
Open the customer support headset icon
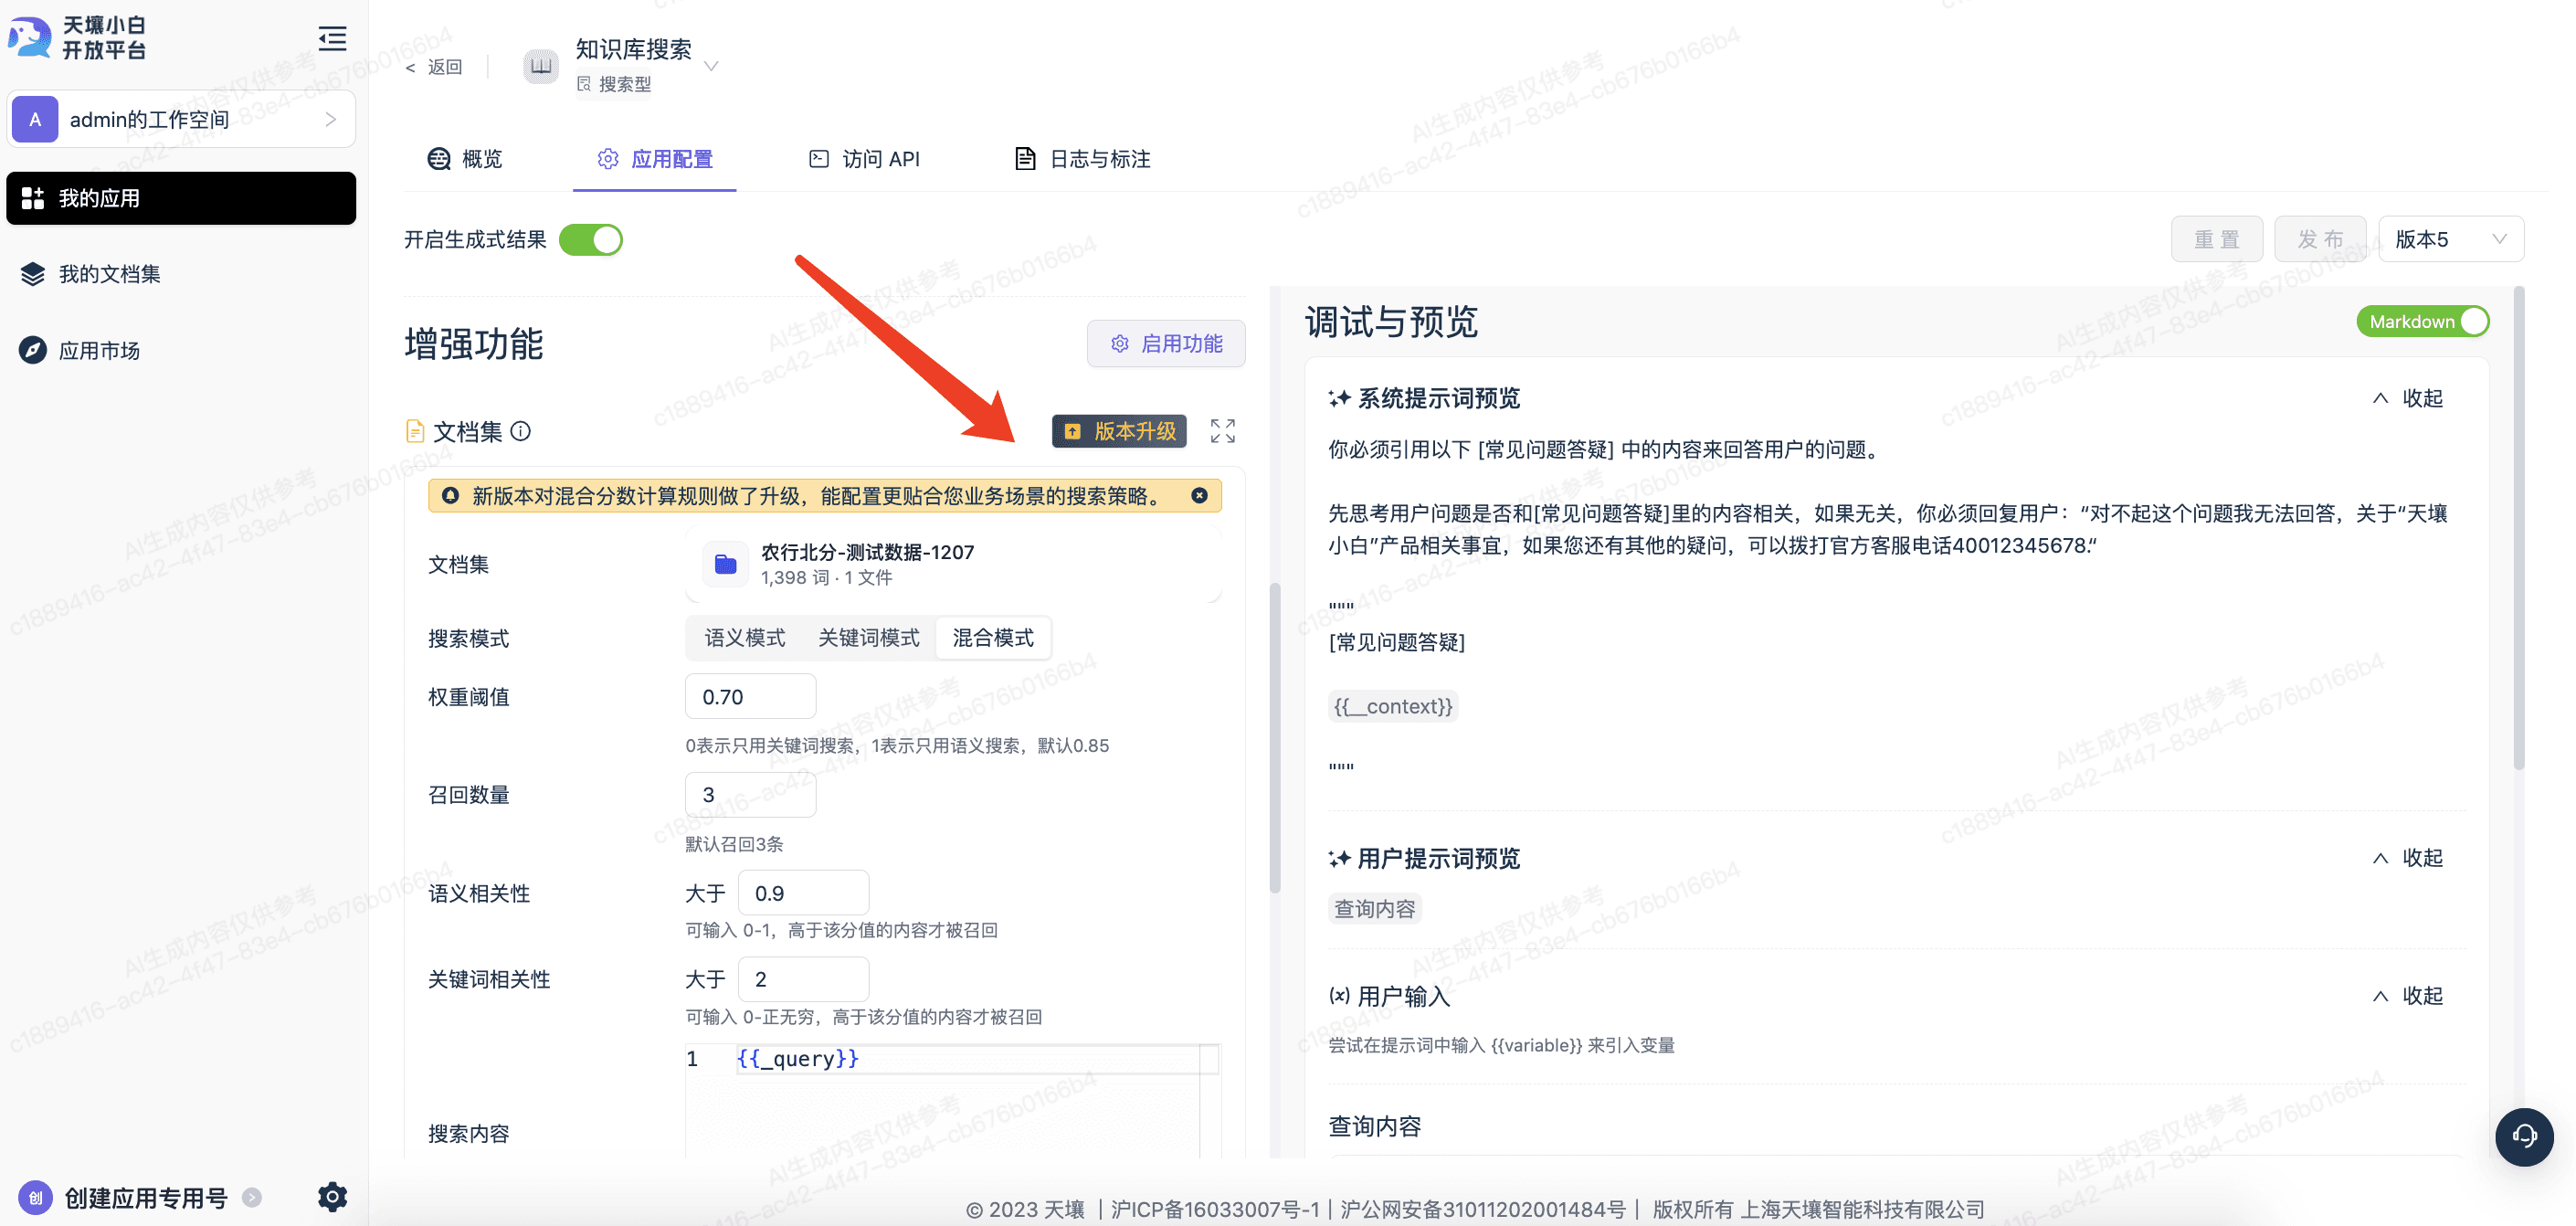(2523, 1136)
